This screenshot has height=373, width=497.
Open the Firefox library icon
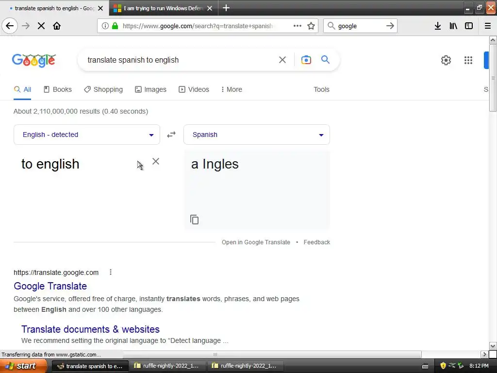pos(453,26)
